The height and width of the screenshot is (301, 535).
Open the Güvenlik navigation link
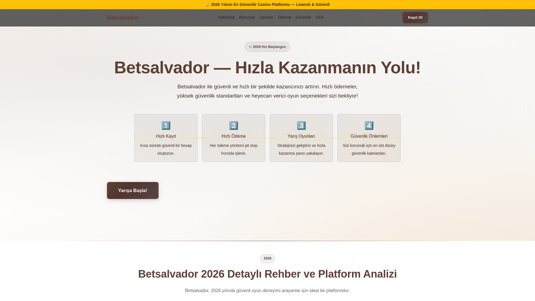tap(303, 17)
